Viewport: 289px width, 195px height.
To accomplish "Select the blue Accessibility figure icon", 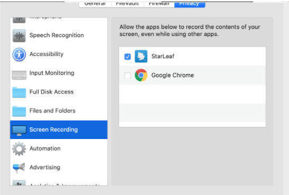I will click(19, 54).
